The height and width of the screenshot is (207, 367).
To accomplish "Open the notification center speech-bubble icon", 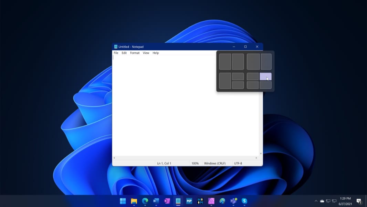I will click(359, 201).
